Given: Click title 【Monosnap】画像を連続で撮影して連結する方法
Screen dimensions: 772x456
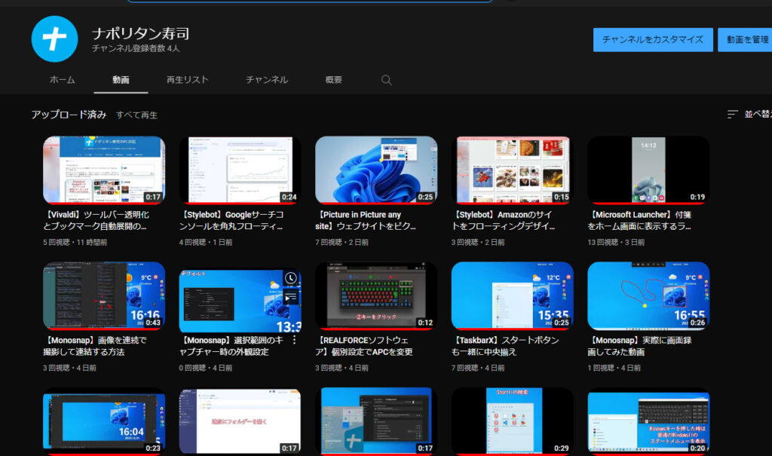Looking at the screenshot, I should 94,346.
